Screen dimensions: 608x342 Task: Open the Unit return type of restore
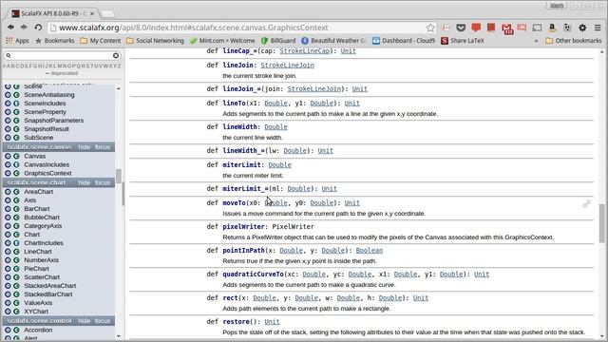pos(272,322)
